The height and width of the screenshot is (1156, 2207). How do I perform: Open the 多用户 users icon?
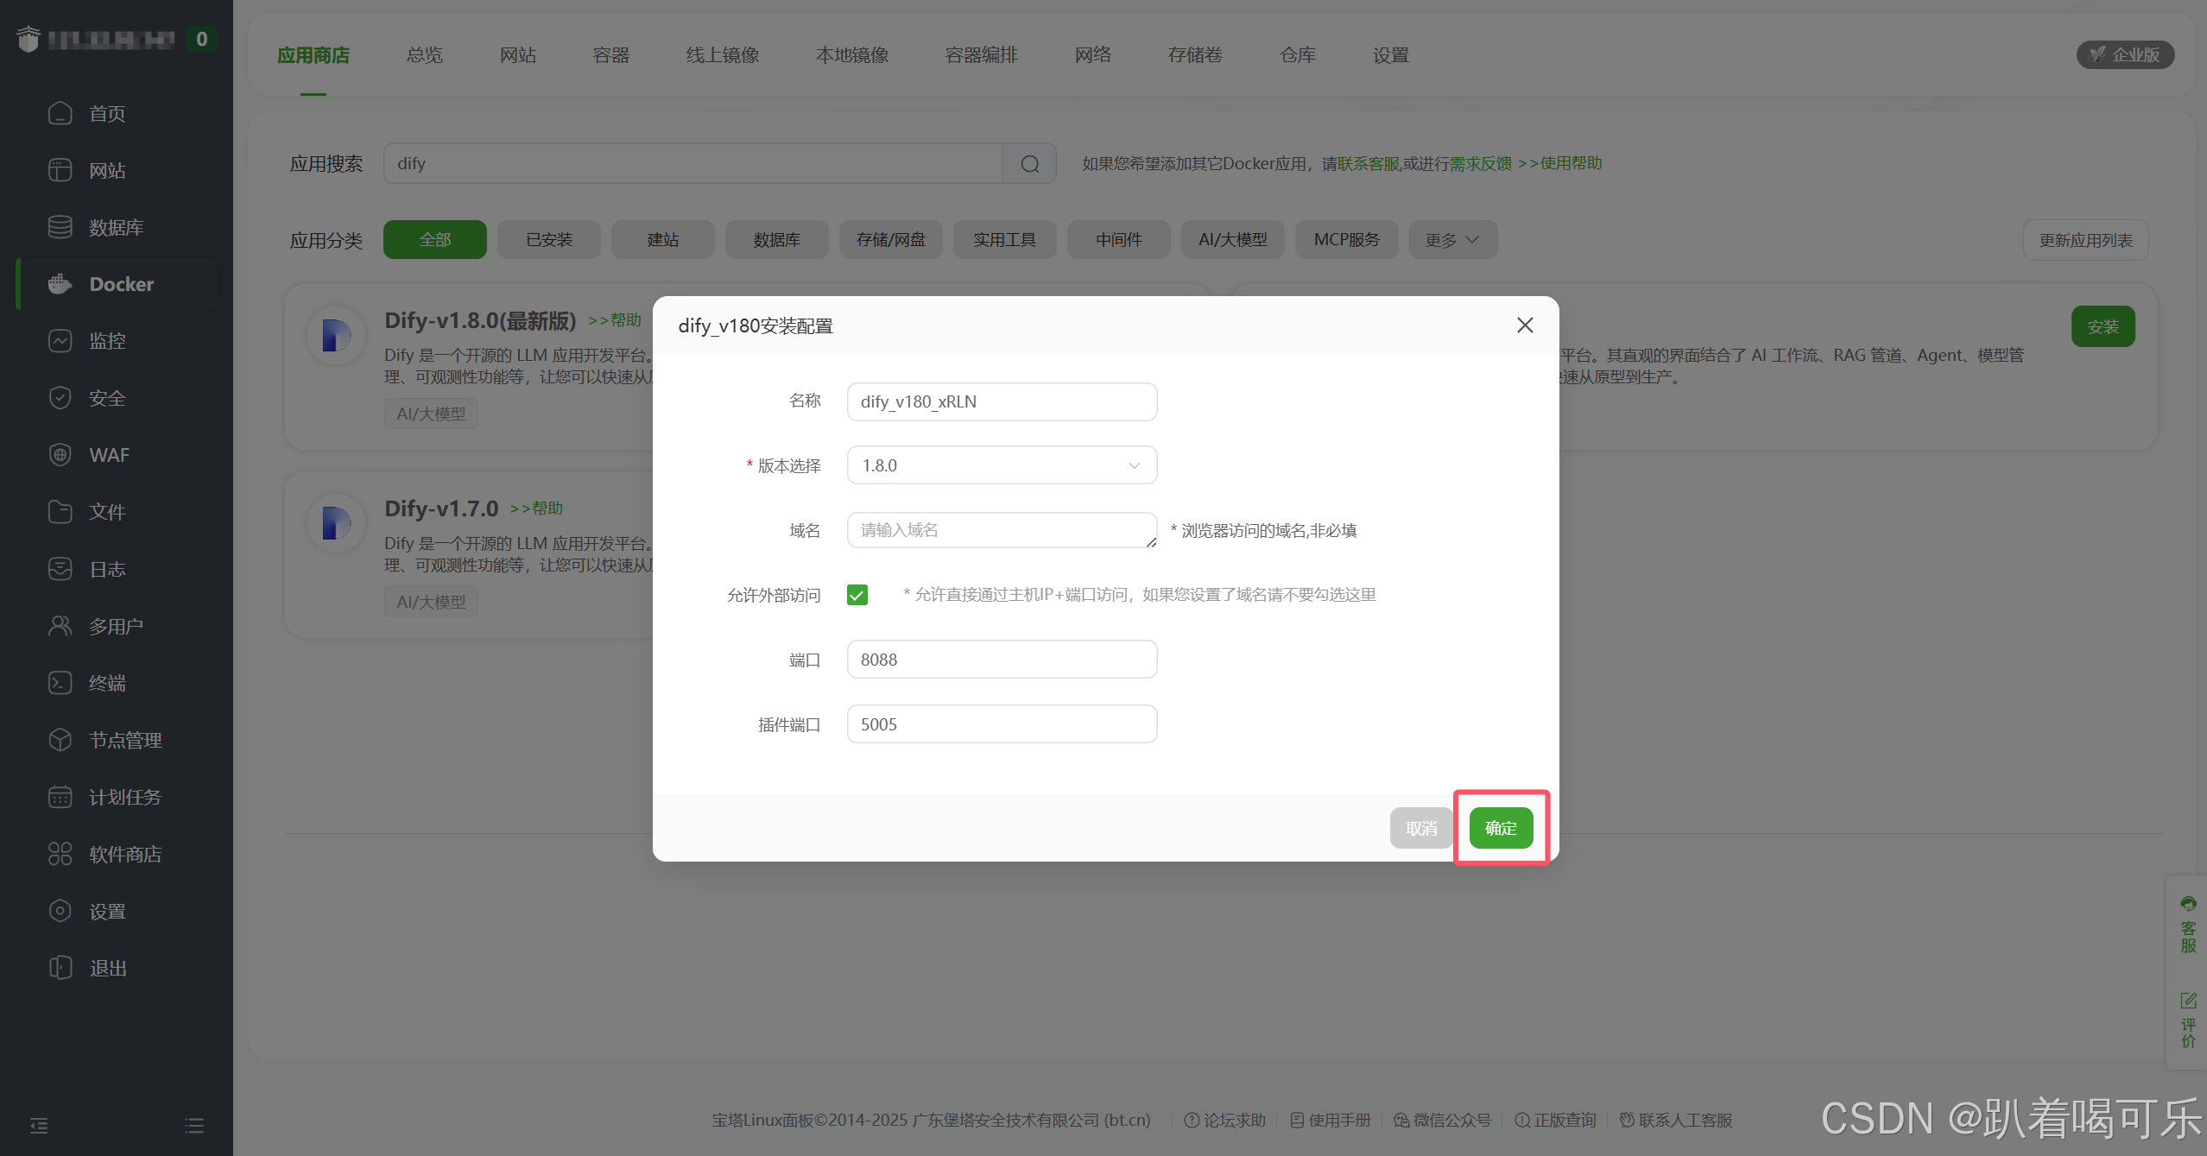point(60,626)
